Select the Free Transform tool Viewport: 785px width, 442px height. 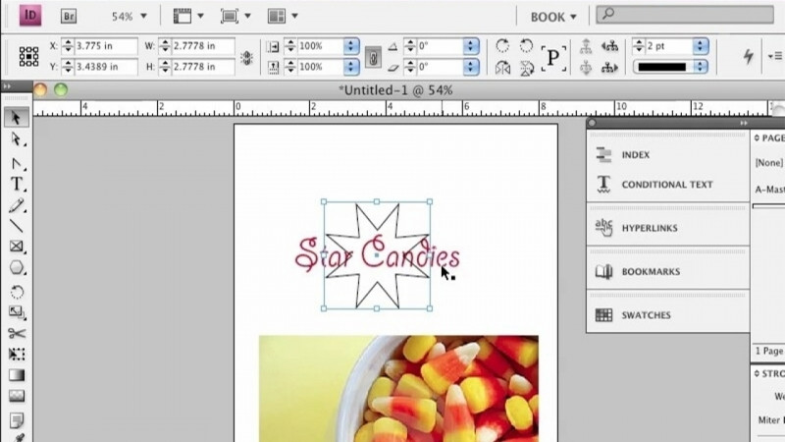pyautogui.click(x=16, y=355)
